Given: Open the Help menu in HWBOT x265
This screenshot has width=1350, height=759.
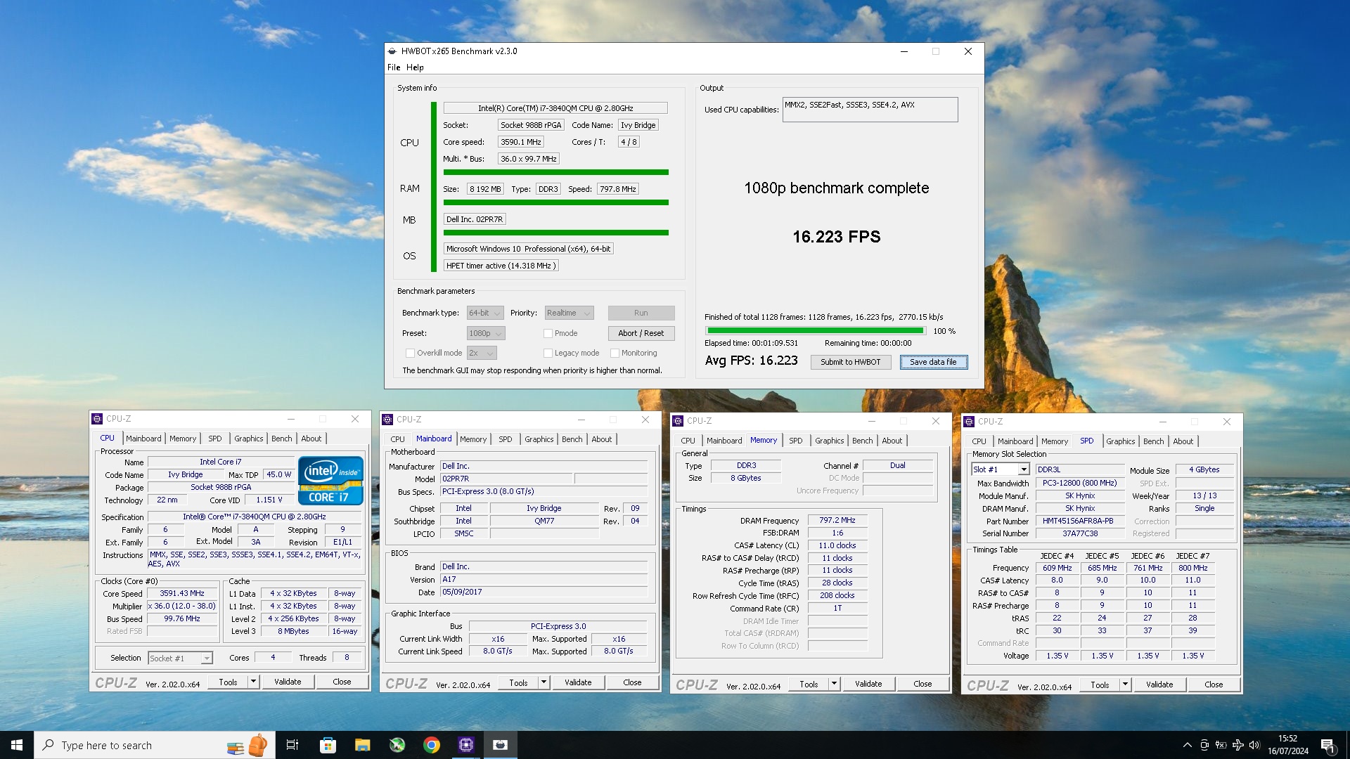Looking at the screenshot, I should point(415,67).
